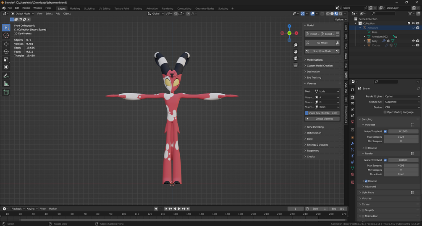Toggle the viewport gizmo visibility button
422x226 pixels.
(x=302, y=14)
